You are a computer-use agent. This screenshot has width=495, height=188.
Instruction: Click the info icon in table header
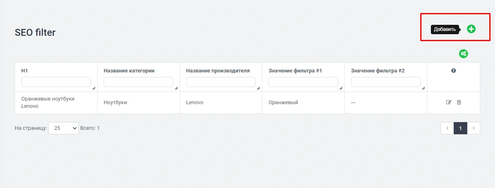click(x=453, y=71)
